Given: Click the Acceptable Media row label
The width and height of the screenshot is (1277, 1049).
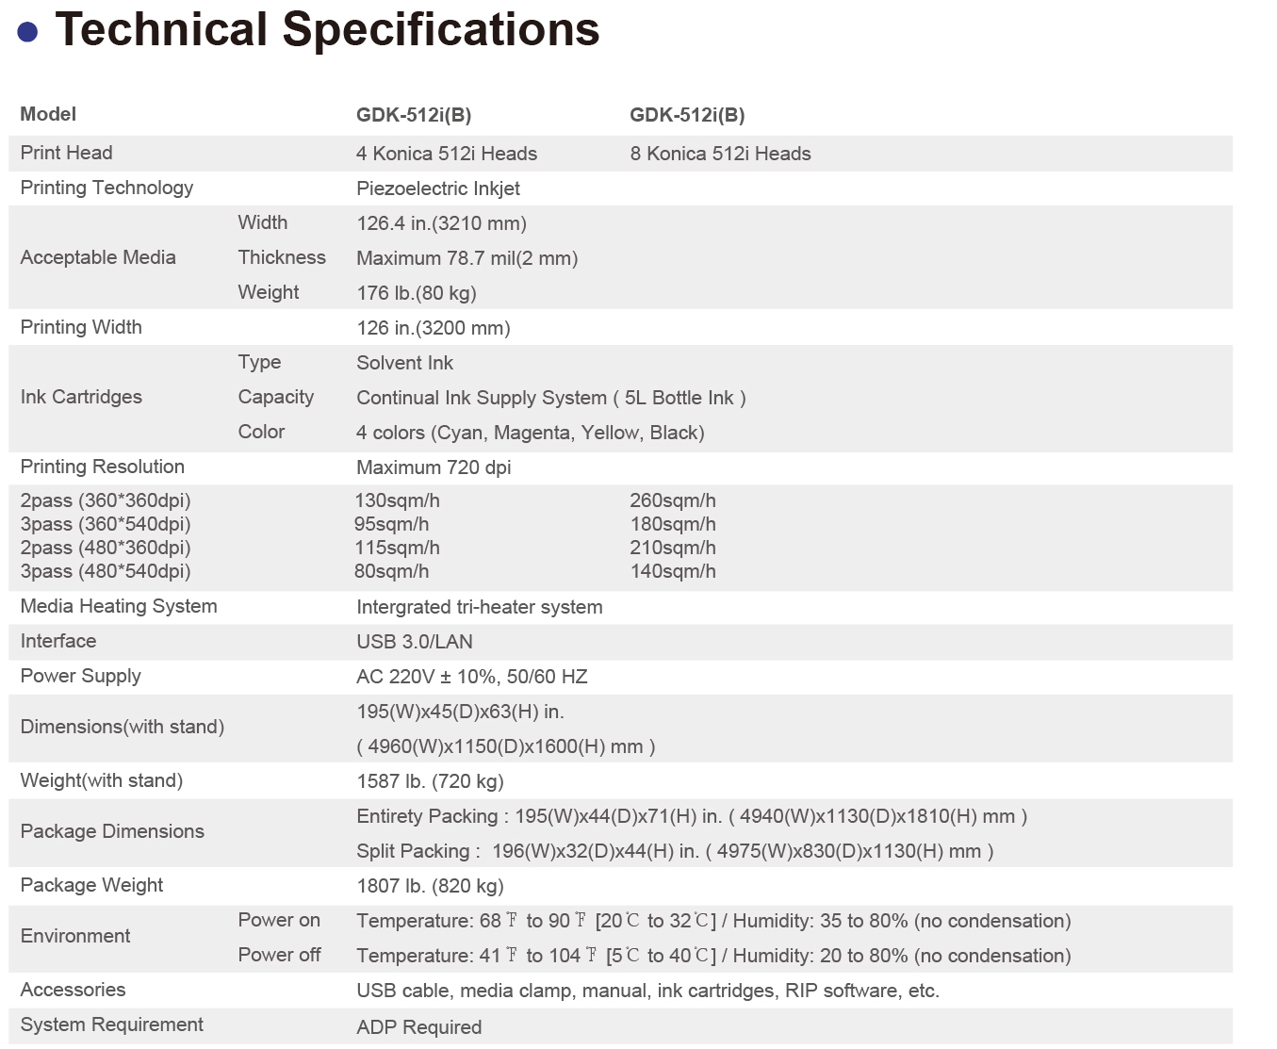Looking at the screenshot, I should 98,257.
